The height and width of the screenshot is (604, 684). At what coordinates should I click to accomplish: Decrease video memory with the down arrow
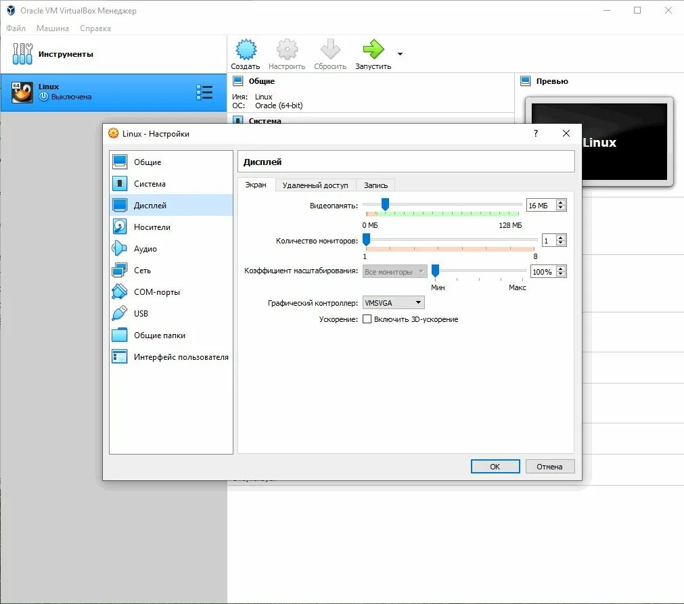(x=561, y=208)
